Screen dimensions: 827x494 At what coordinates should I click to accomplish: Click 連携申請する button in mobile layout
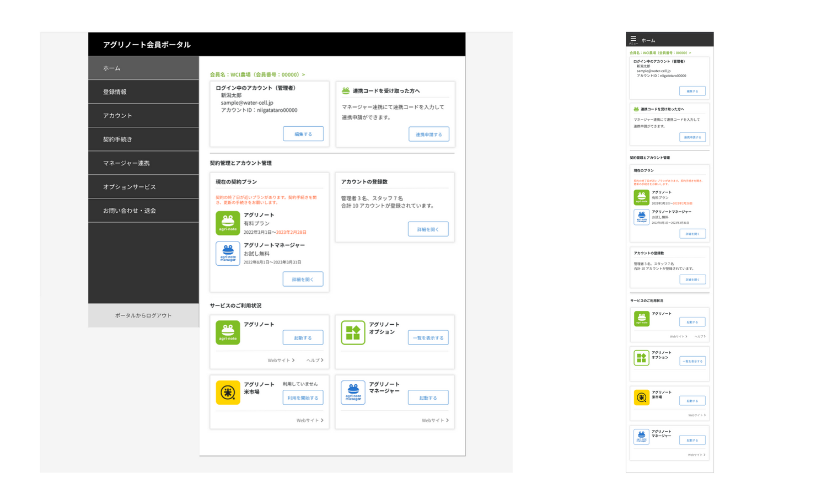692,137
